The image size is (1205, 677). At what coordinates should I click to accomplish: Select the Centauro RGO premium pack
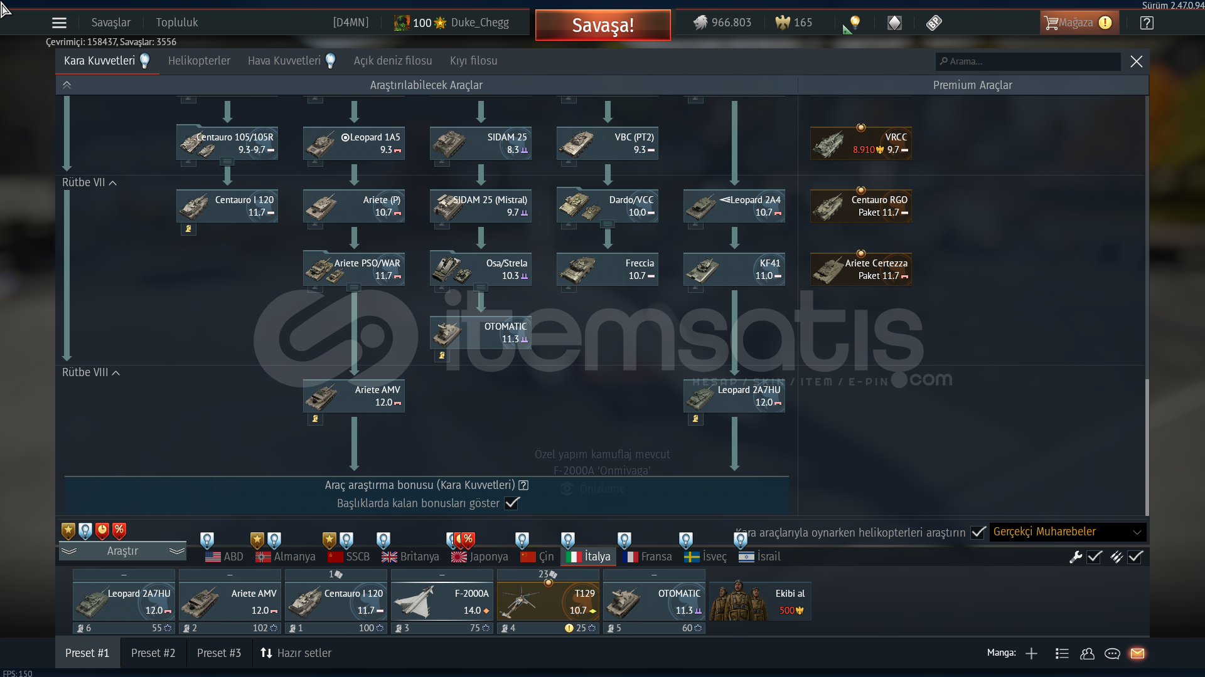[861, 206]
